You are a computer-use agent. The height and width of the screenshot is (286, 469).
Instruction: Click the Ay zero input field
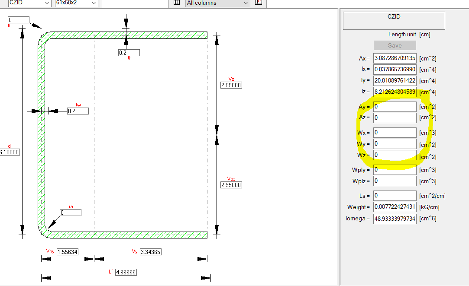(395, 106)
